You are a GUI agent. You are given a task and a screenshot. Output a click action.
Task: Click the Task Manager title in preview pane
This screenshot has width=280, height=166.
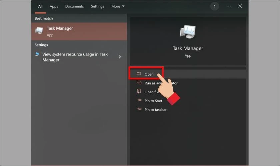[188, 48]
